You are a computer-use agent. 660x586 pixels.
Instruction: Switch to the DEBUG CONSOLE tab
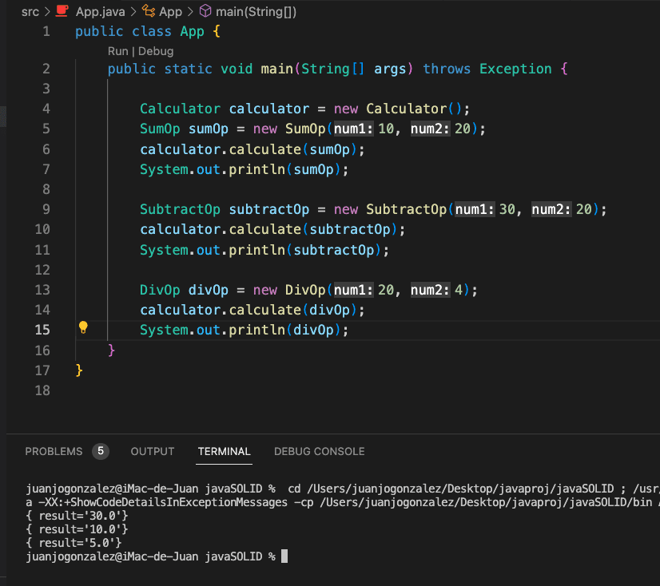click(319, 451)
